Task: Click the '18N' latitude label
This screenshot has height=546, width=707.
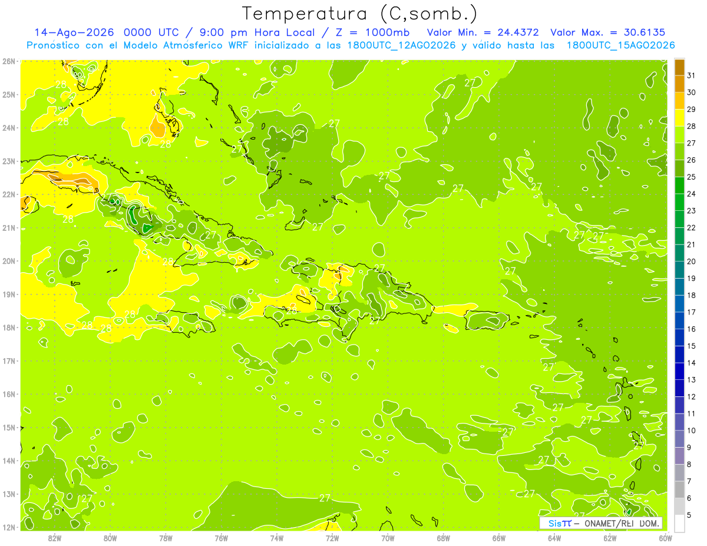Action: [8, 327]
